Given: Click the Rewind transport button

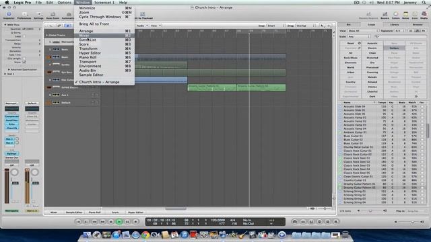Looking at the screenshot, I should coord(94,221).
